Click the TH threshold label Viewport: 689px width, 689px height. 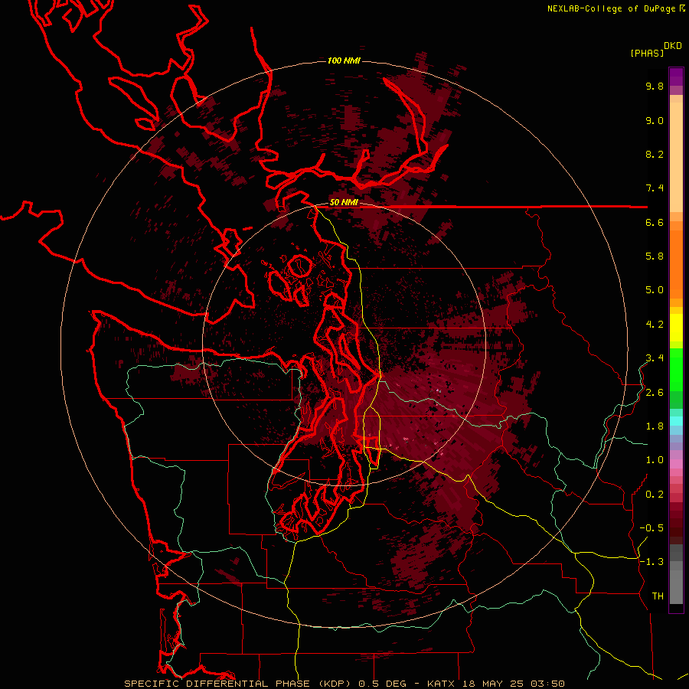point(658,596)
